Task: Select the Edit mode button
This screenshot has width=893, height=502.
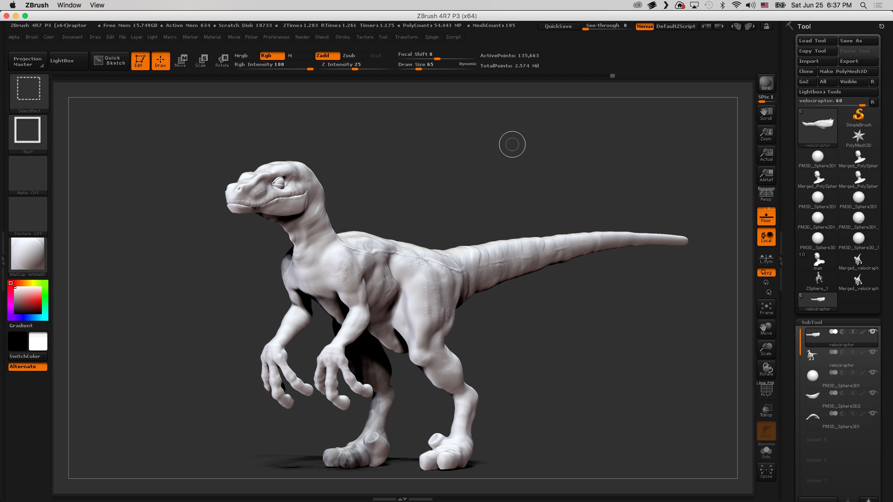Action: pos(140,60)
